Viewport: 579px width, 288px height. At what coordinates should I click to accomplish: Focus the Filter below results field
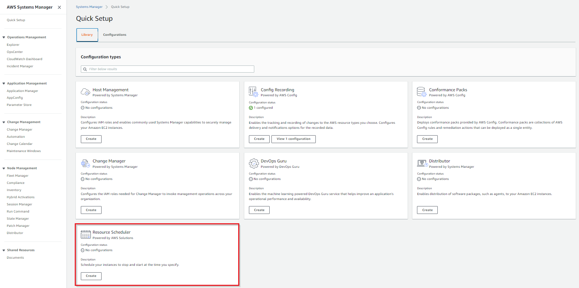pyautogui.click(x=167, y=69)
